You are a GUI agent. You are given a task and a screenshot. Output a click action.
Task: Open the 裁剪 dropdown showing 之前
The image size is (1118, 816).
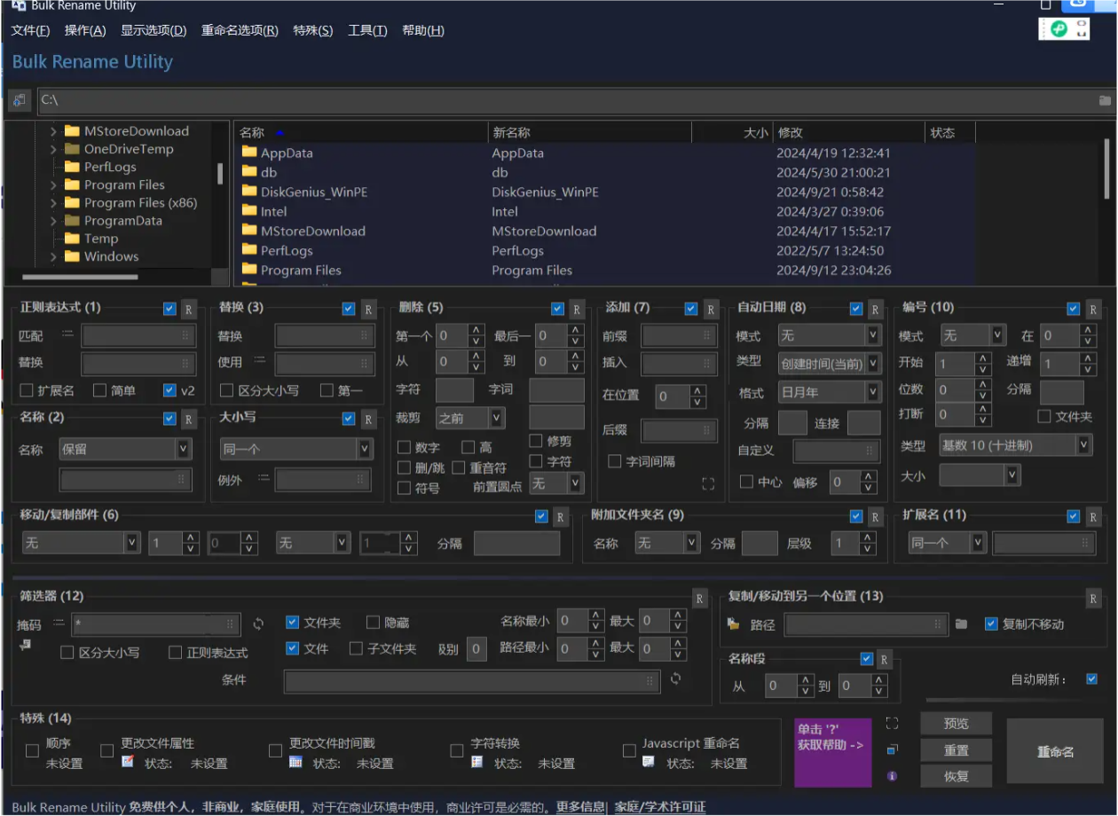click(x=470, y=418)
